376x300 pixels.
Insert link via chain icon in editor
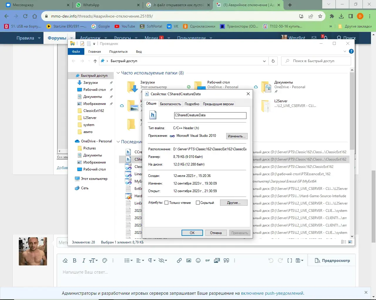[179, 260]
